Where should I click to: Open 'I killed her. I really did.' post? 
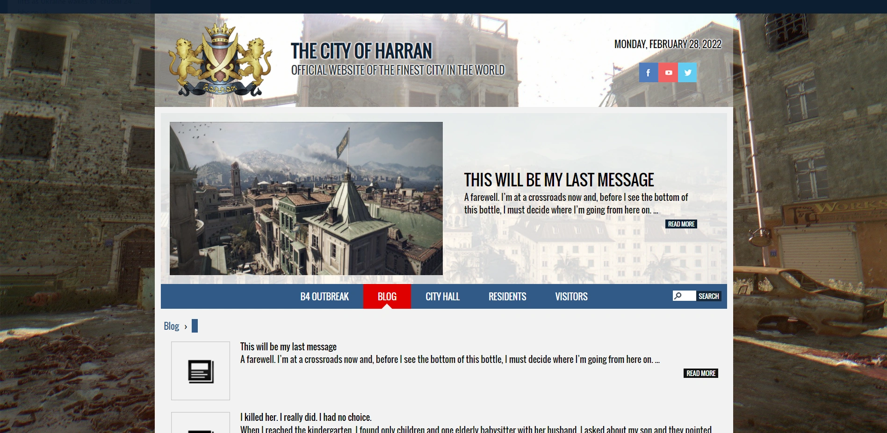tap(306, 417)
